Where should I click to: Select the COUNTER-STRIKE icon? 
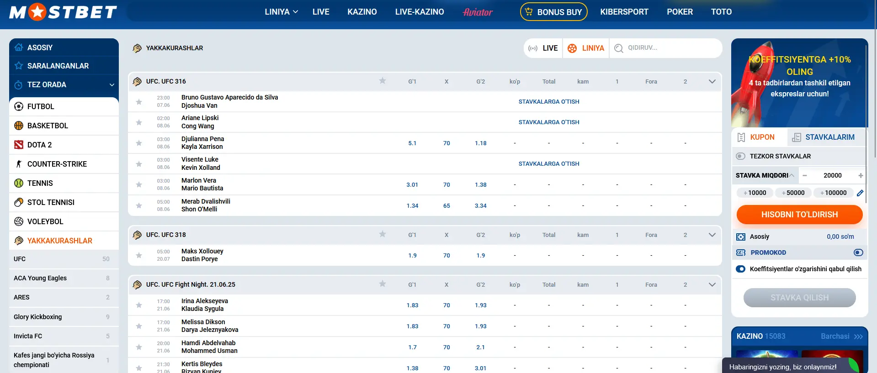coord(19,164)
